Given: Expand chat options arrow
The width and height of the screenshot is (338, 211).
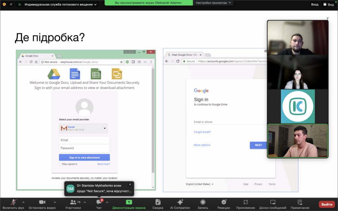Looking at the screenshot, I should pyautogui.click(x=107, y=202).
